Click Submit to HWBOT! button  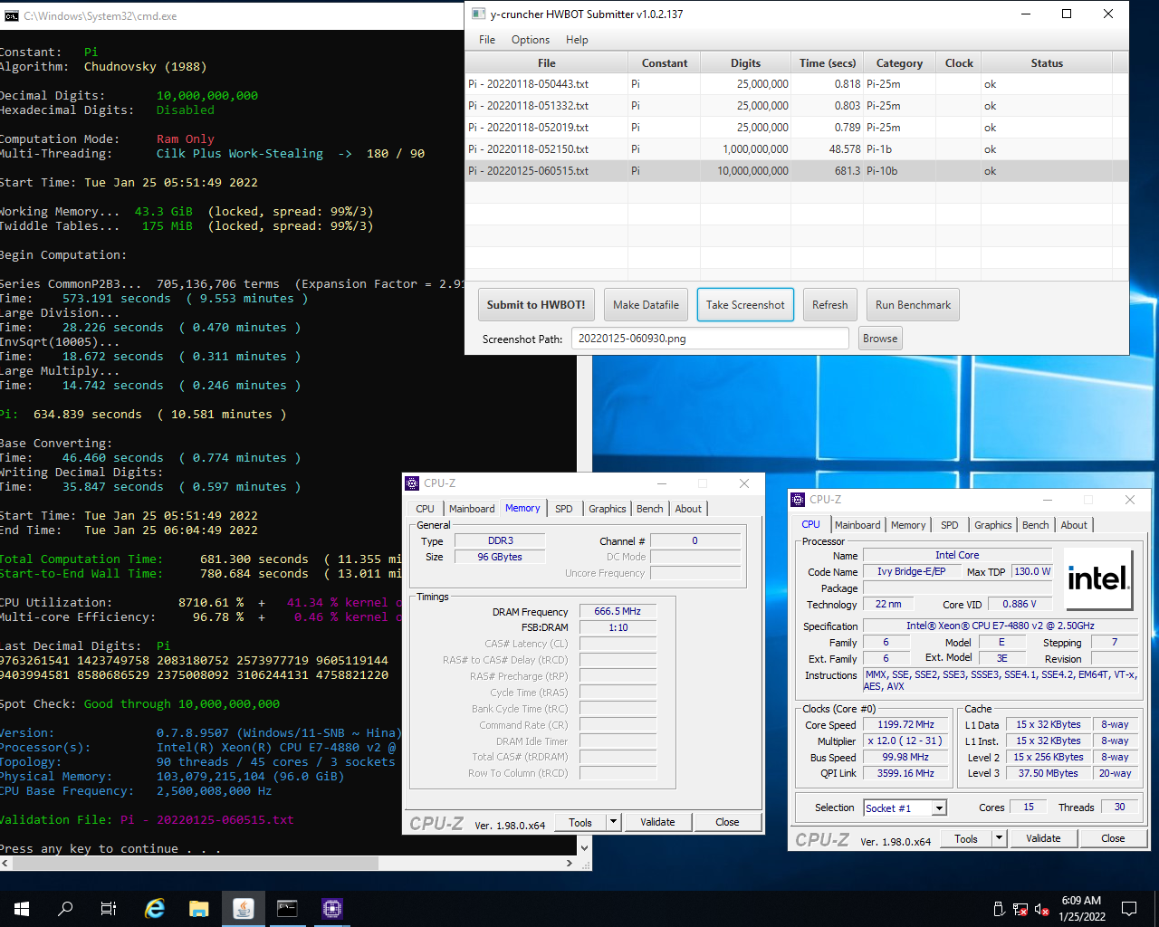pos(536,305)
